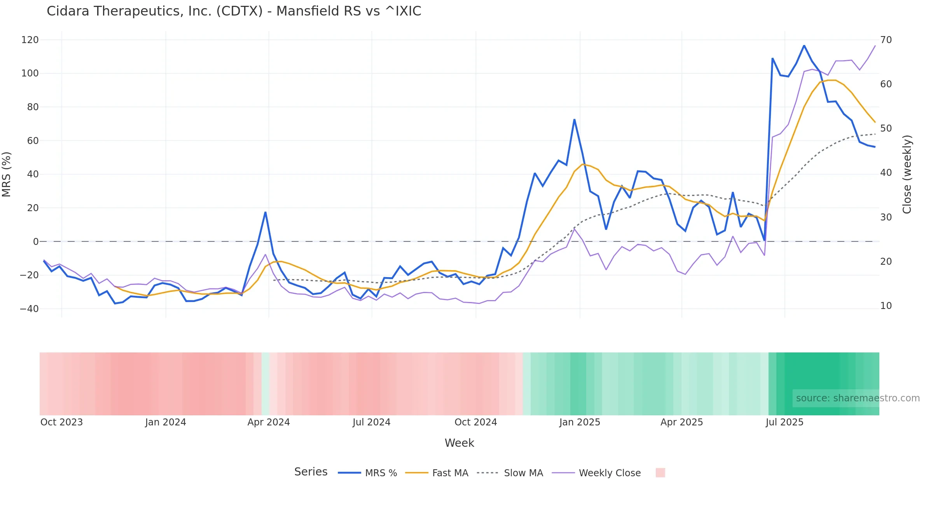Click the −20 tick on MRS axis
Screen dimensions: 933x524
coord(29,275)
